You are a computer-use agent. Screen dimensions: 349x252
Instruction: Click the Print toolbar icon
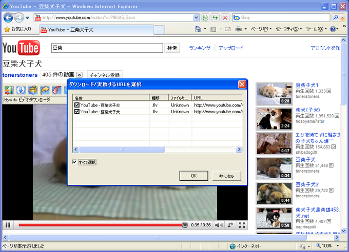(239, 29)
